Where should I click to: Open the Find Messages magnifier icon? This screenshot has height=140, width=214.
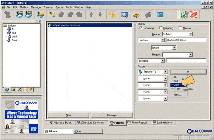(x=124, y=15)
